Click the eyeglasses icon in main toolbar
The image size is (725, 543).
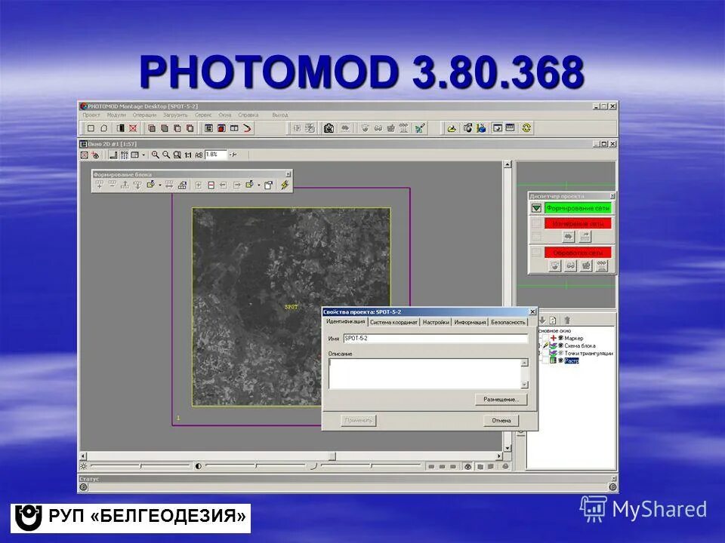pyautogui.click(x=378, y=128)
